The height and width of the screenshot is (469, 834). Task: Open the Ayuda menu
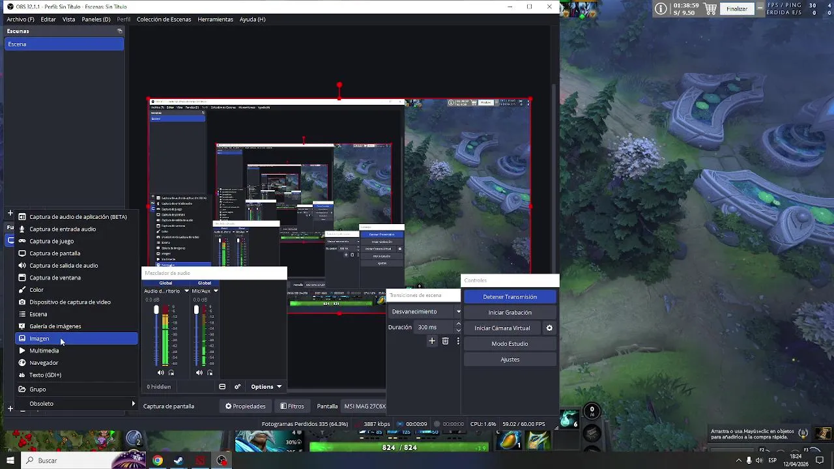252,20
